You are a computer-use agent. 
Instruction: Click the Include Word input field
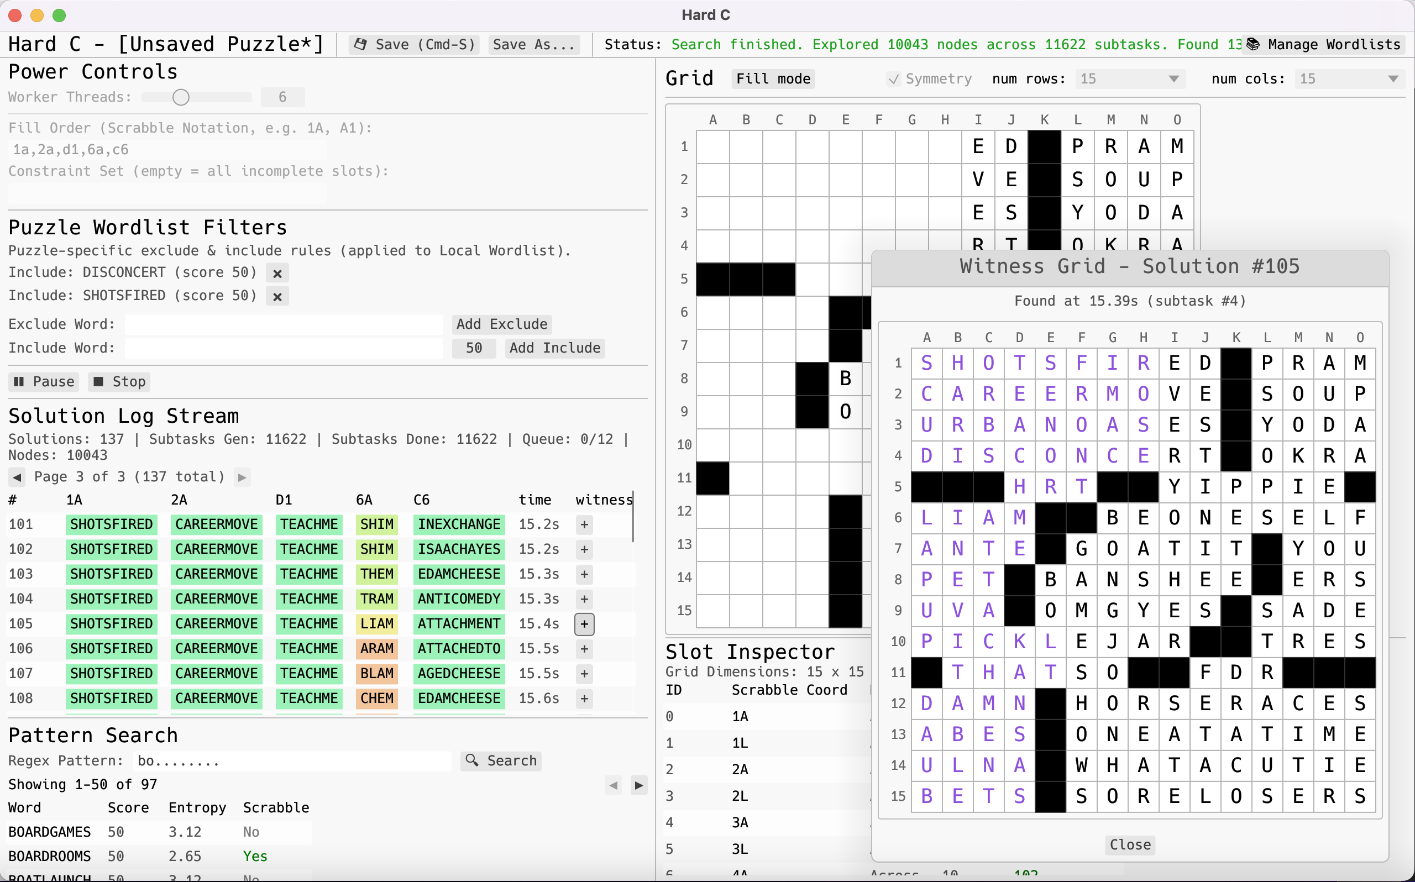pos(284,348)
